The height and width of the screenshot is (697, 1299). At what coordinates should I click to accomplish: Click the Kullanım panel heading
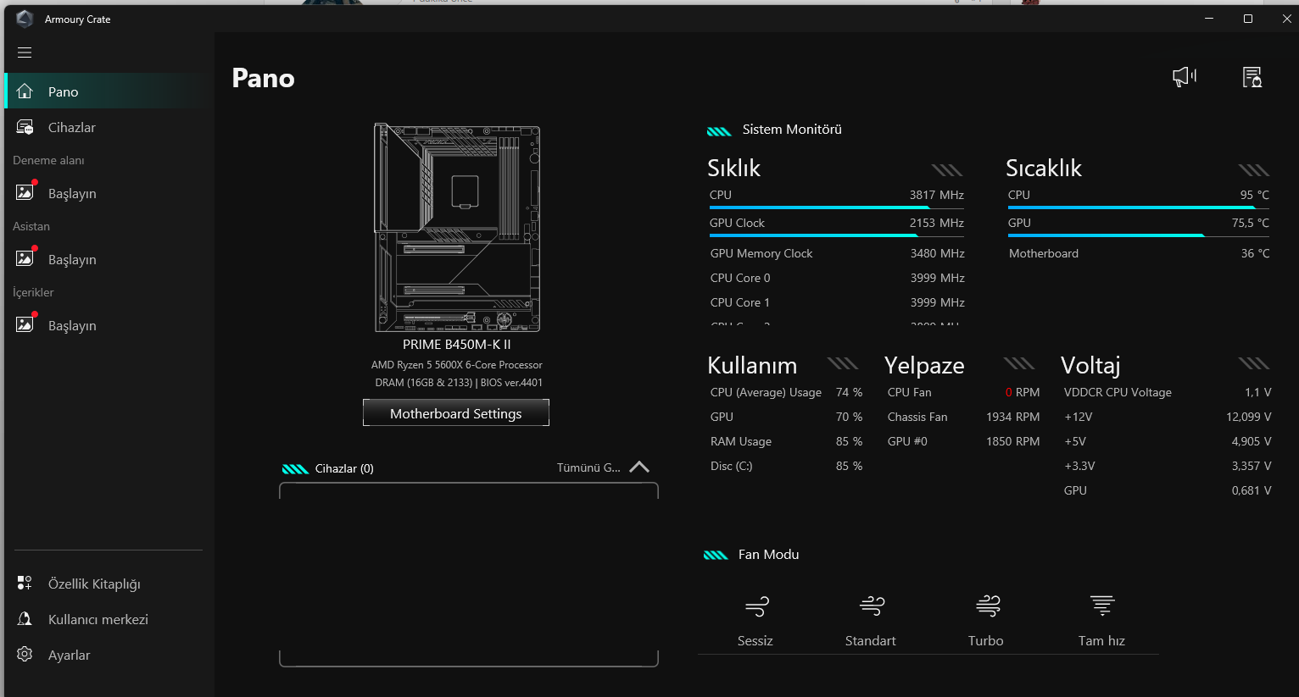coord(752,365)
